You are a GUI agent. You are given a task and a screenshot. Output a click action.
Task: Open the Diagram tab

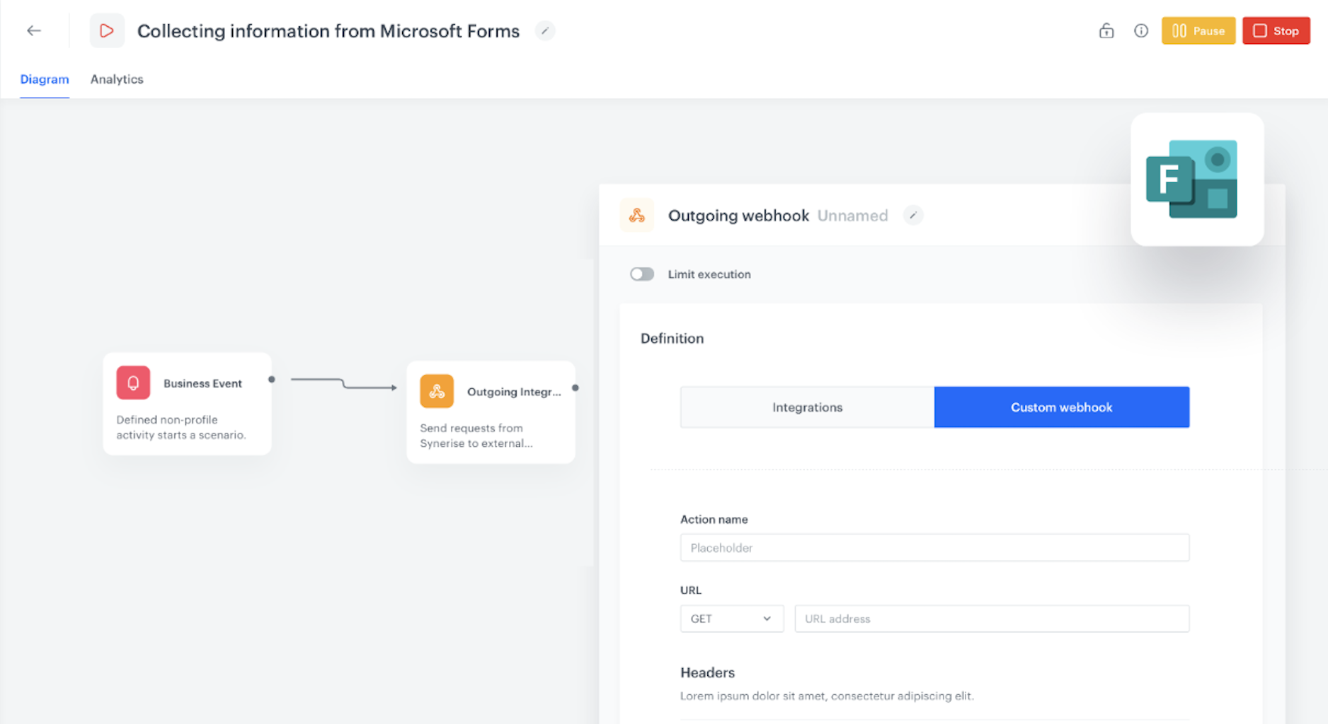point(45,79)
